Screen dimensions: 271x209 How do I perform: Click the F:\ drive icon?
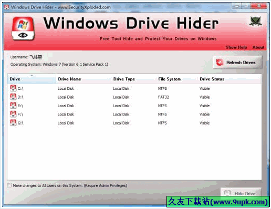point(13,114)
